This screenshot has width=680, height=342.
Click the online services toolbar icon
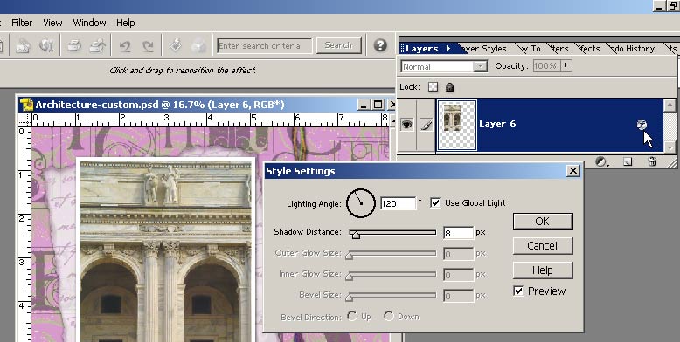click(46, 45)
